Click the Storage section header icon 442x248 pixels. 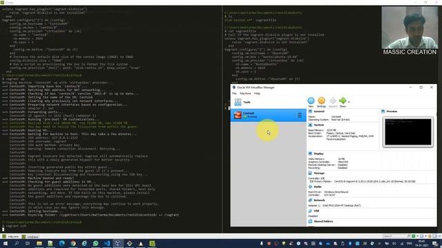[310, 173]
